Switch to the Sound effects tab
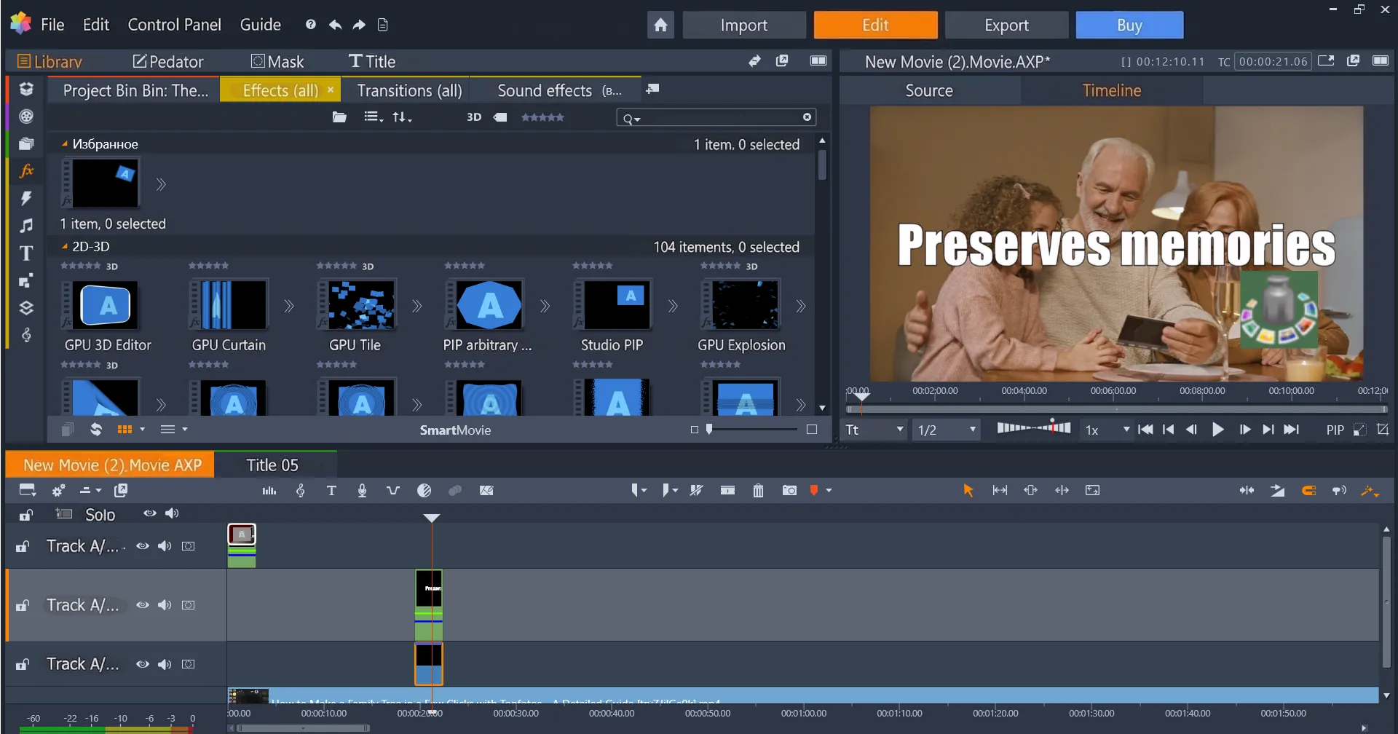 pos(544,89)
